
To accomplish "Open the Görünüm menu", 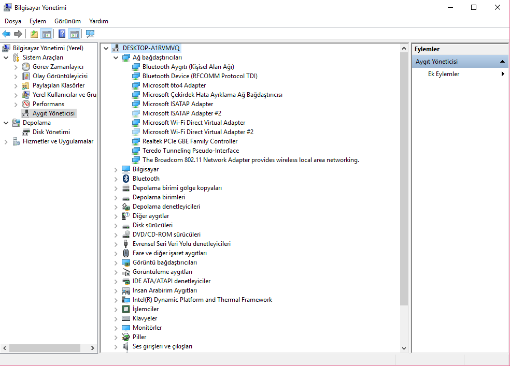I will [x=68, y=21].
